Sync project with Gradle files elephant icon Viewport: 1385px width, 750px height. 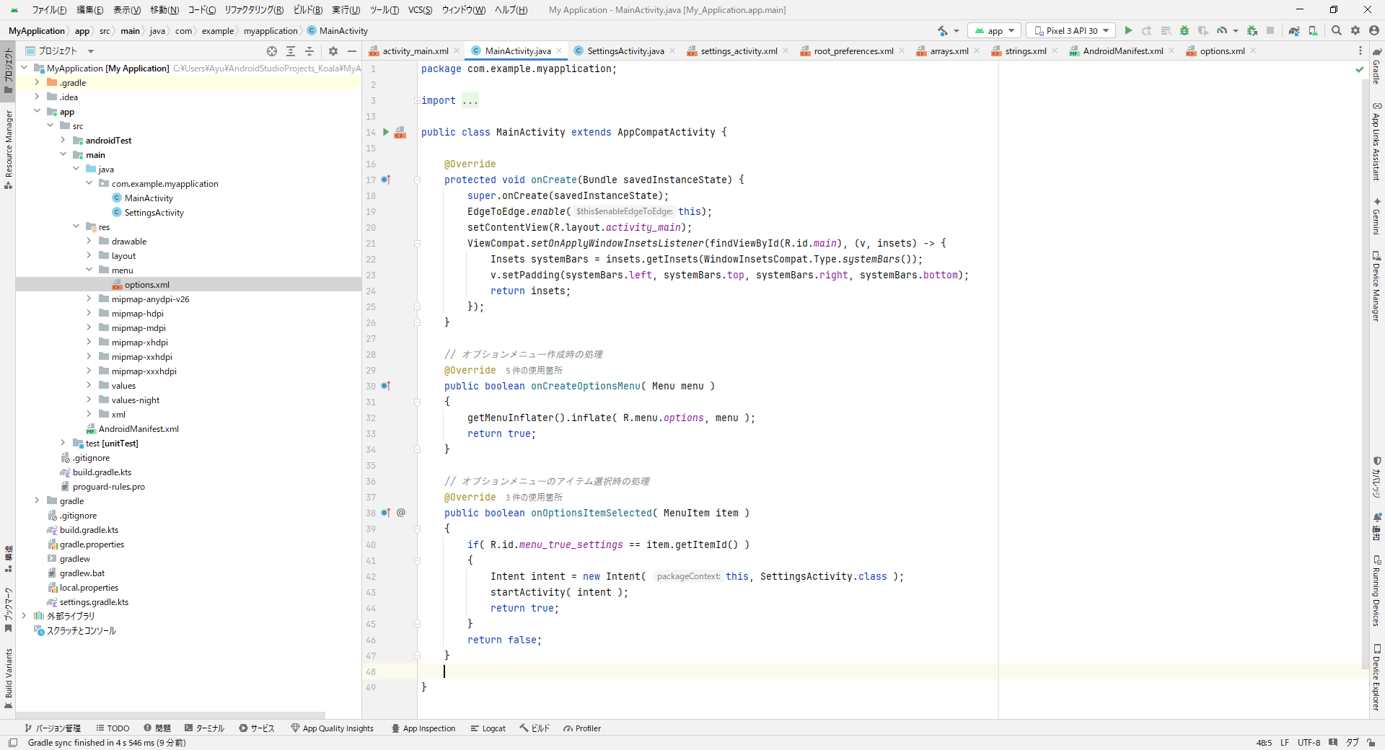pyautogui.click(x=1294, y=30)
